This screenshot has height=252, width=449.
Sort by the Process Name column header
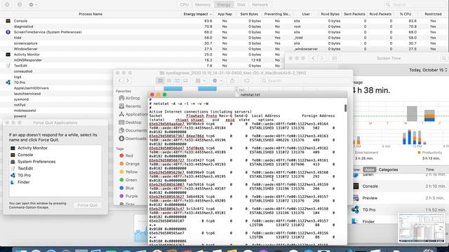[x=91, y=14]
